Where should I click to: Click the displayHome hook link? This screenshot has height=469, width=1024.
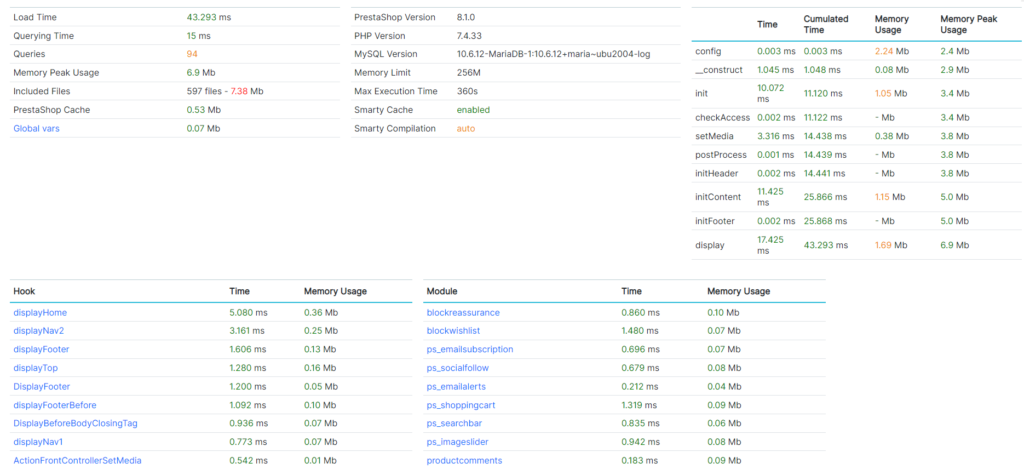(40, 312)
